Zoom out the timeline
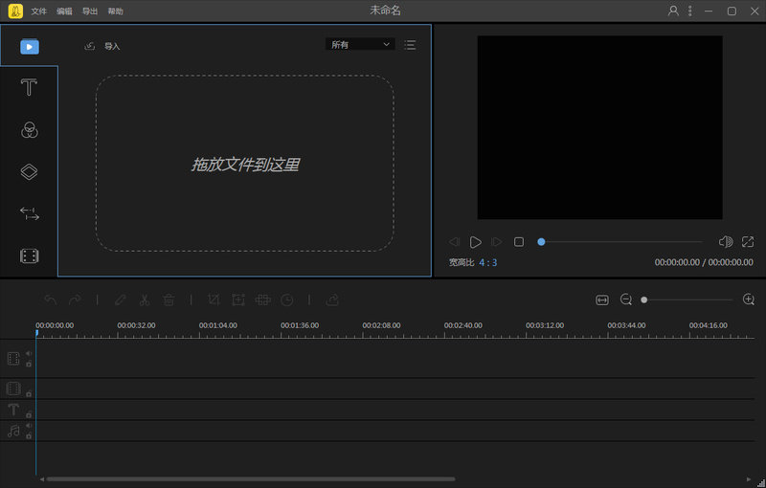Screen dimensions: 766x488 [626, 299]
